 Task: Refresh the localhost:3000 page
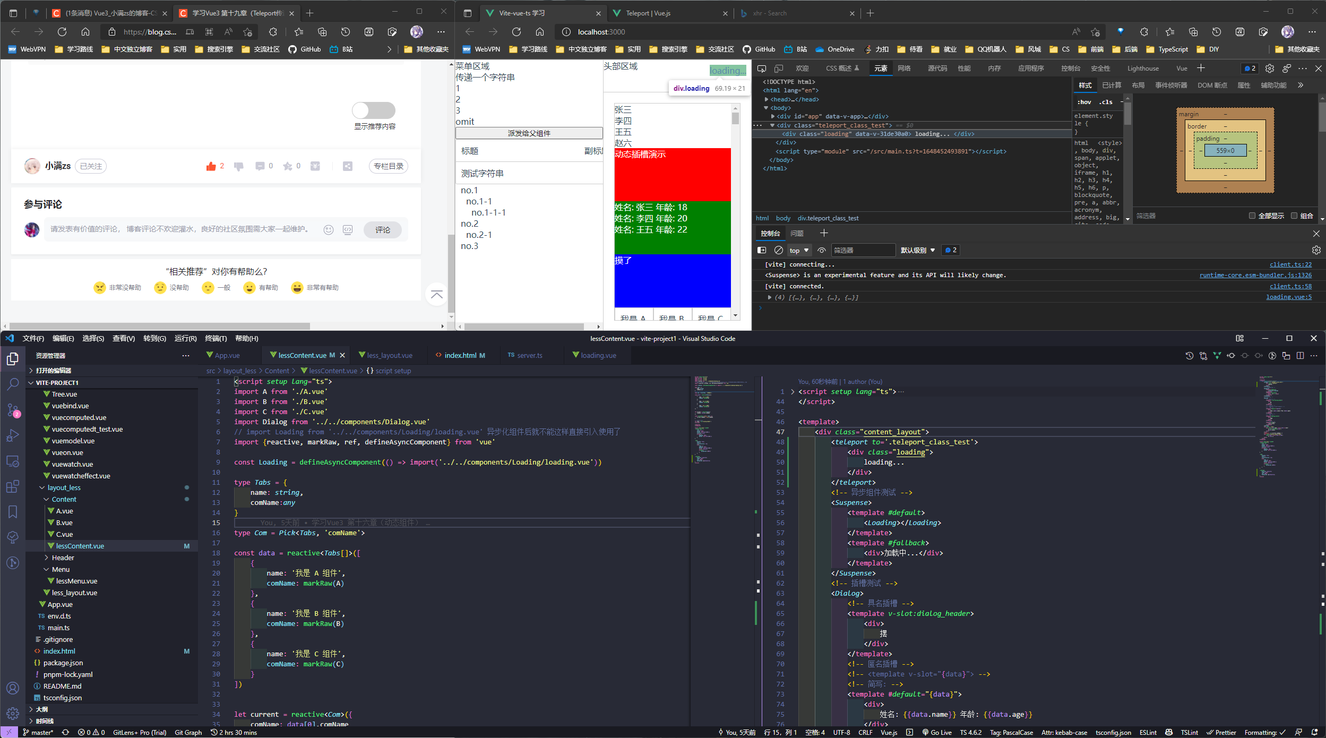tap(516, 32)
